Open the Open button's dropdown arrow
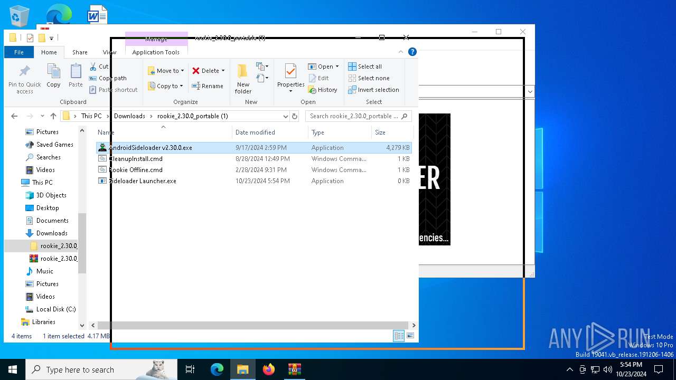Viewport: 676px width, 380px height. [x=337, y=66]
